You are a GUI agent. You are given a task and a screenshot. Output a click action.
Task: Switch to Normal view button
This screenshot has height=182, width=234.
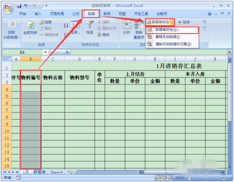159,178
